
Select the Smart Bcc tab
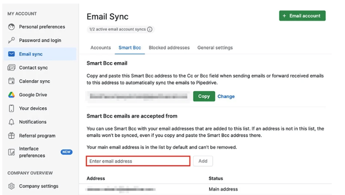click(129, 48)
